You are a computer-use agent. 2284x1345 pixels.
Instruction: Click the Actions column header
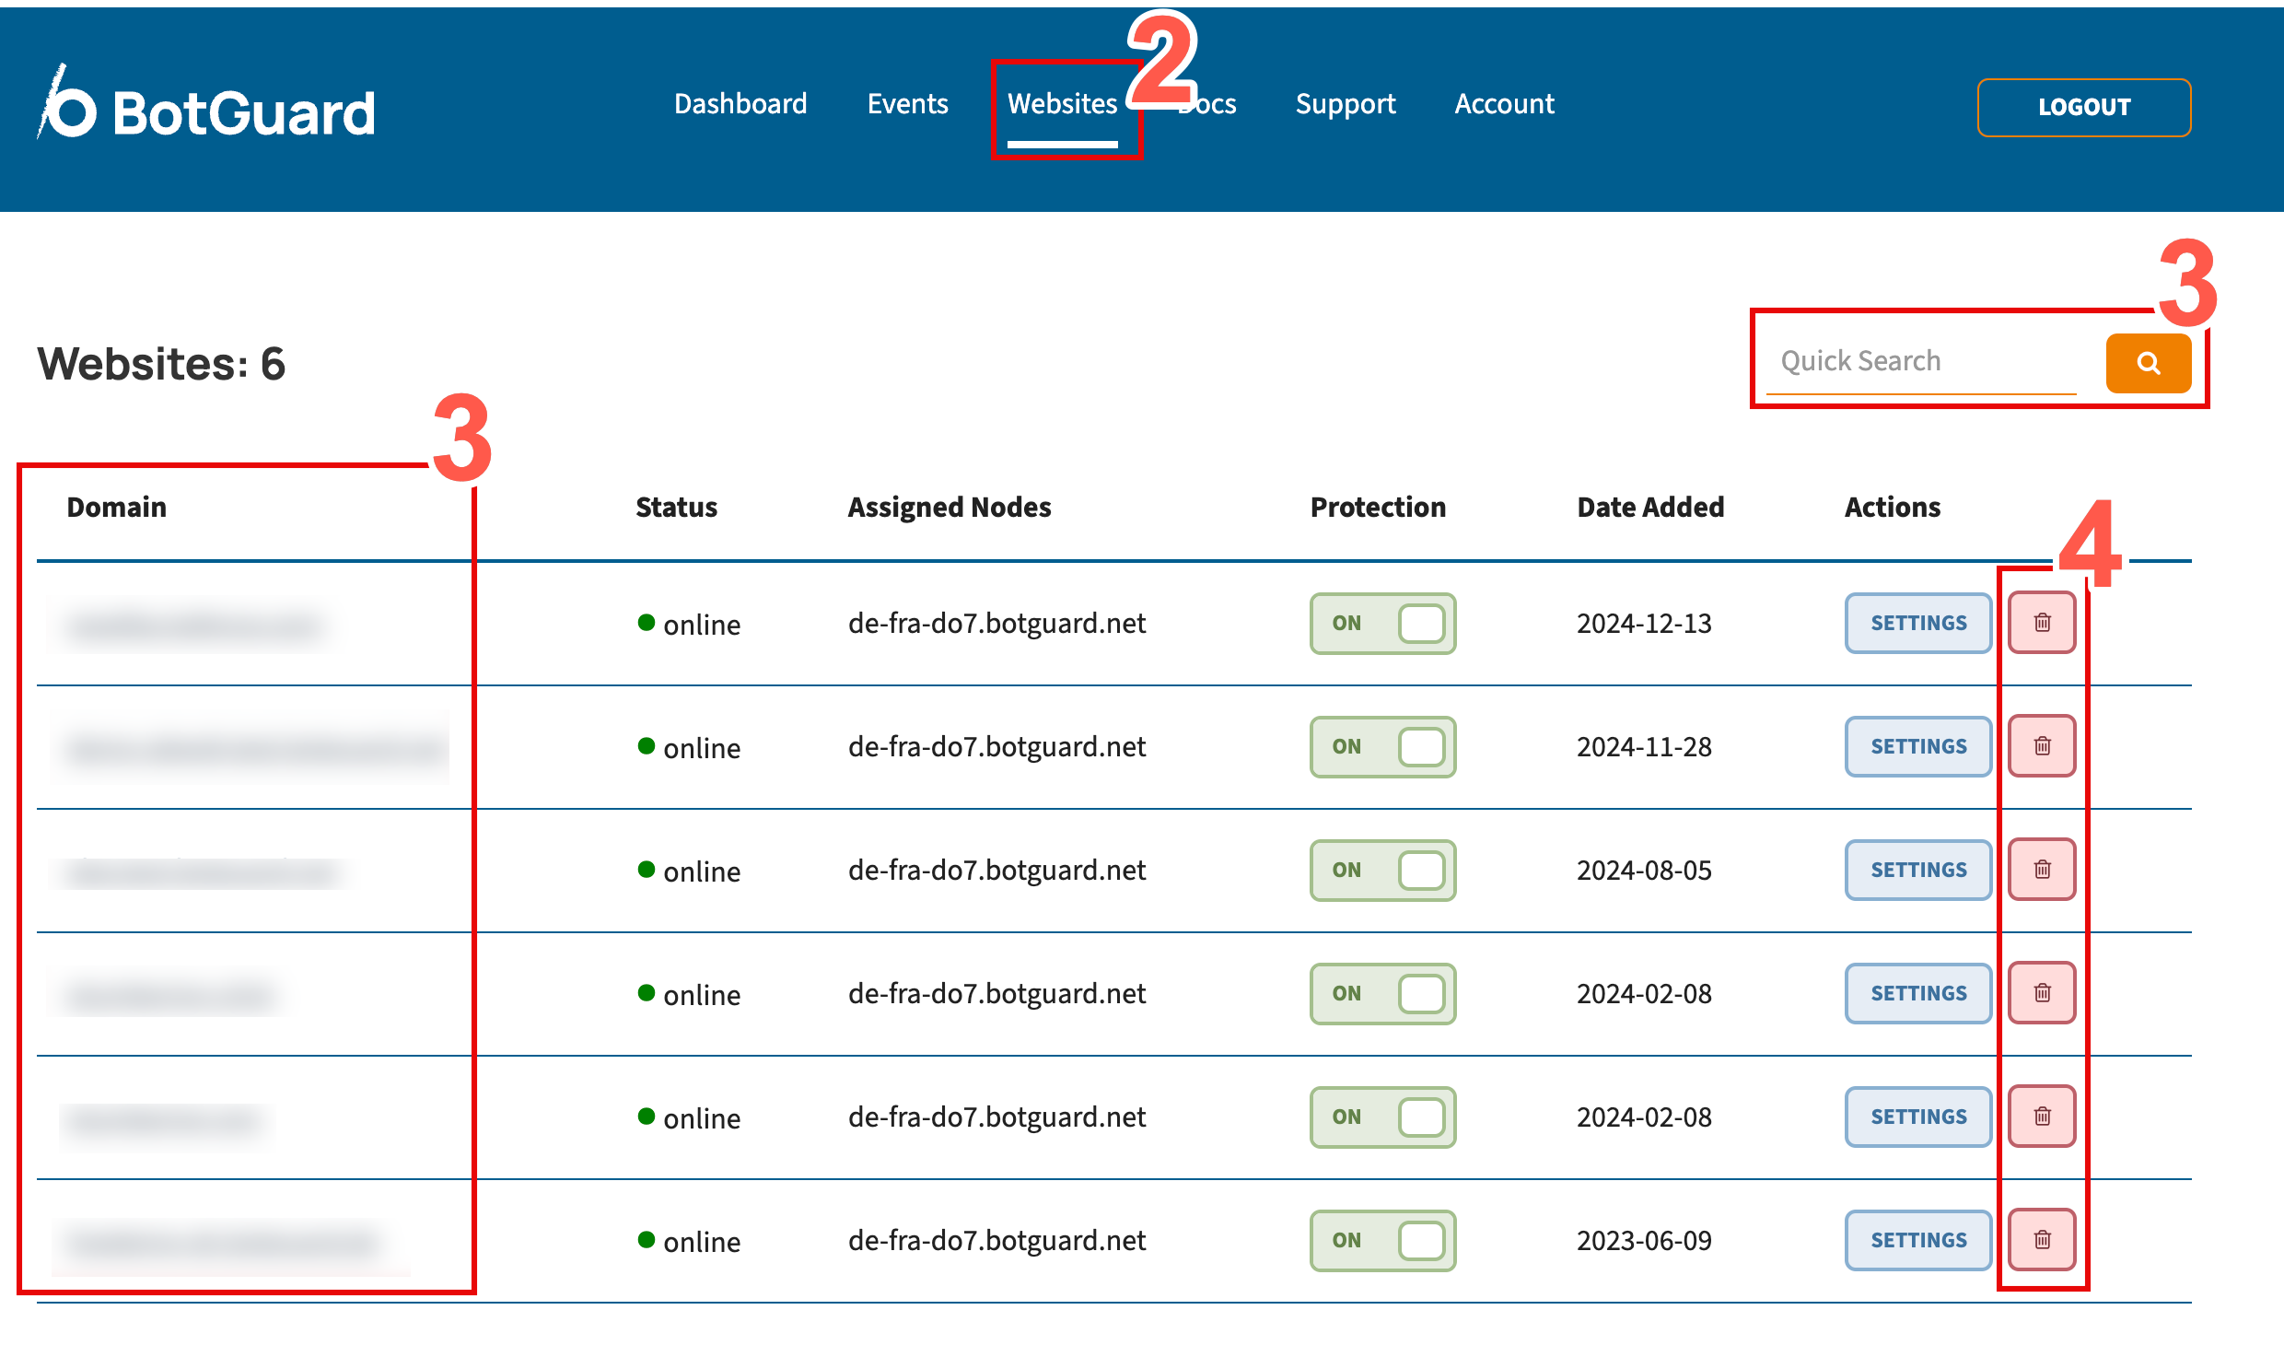pyautogui.click(x=1893, y=508)
